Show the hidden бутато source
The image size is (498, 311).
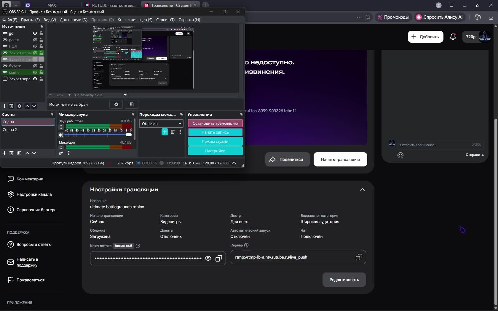(x=35, y=66)
